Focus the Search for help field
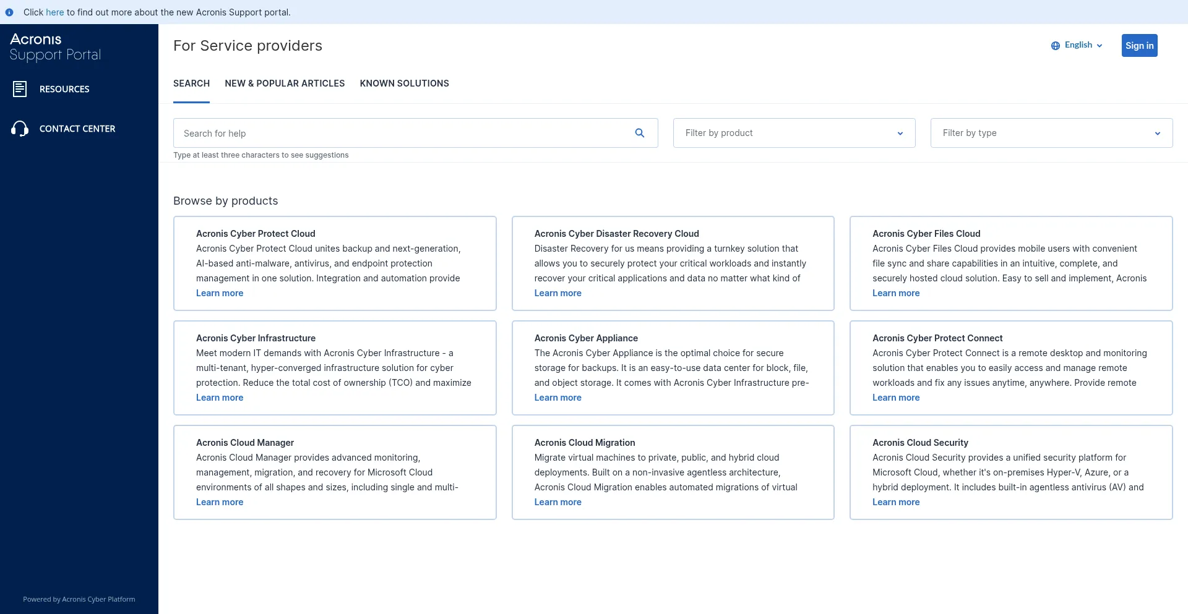This screenshot has height=614, width=1188. tap(416, 133)
